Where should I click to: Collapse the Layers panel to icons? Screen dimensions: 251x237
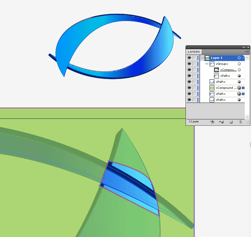[243, 47]
